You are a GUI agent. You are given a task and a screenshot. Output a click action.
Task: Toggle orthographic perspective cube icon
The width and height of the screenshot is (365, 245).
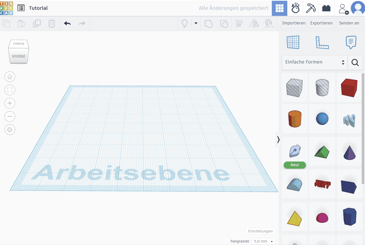(10, 130)
